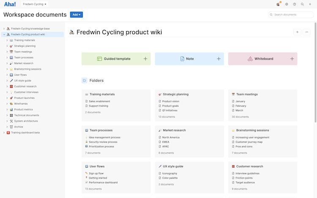This screenshot has height=198, width=317.
Task: Open the Fredwin Cycling workspace dropdown
Action: click(x=35, y=4)
